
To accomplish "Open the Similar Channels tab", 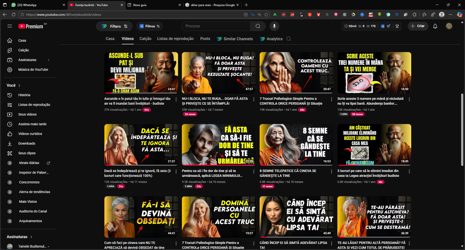I will [235, 39].
